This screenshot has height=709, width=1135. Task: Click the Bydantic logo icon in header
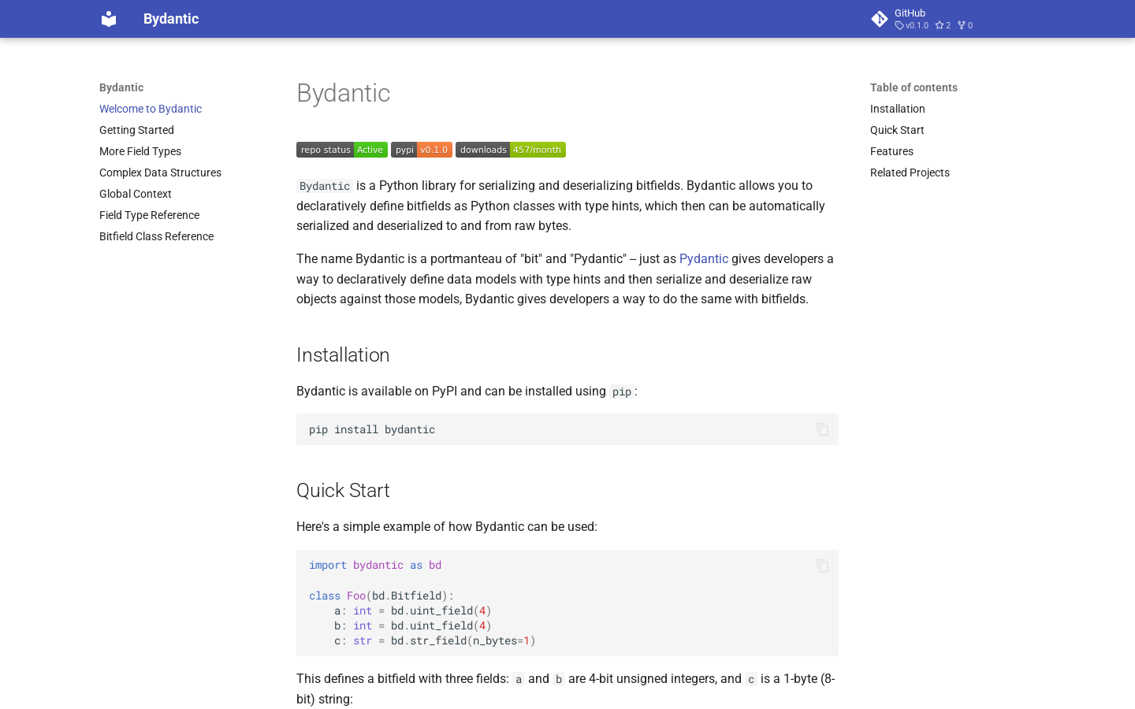109,19
